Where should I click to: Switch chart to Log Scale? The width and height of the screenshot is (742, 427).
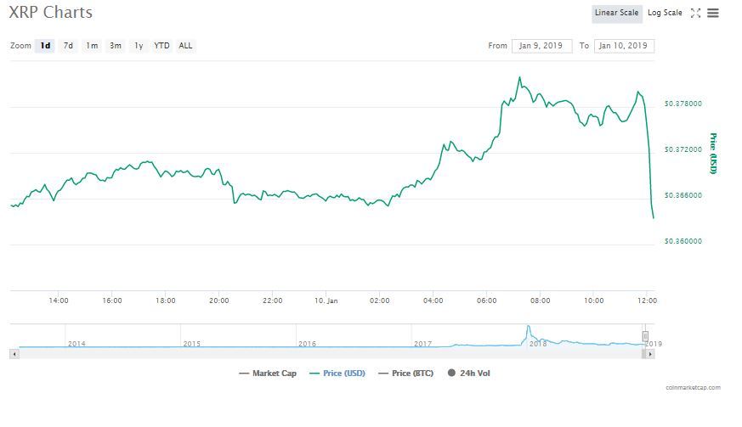coord(664,14)
